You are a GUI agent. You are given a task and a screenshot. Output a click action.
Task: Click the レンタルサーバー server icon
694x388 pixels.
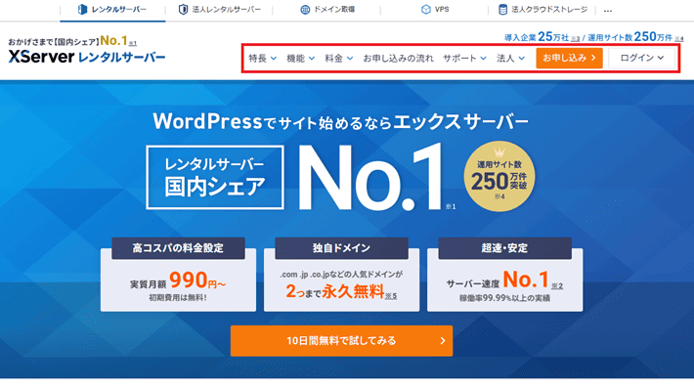click(82, 10)
